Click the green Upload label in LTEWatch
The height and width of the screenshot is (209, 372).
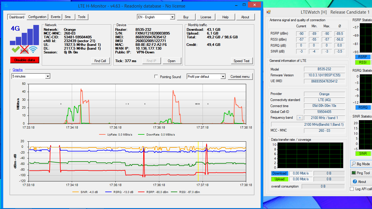[x=279, y=179]
